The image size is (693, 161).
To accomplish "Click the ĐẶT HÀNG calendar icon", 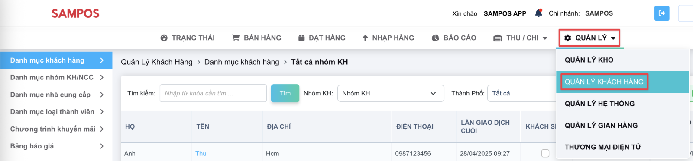I will [301, 38].
